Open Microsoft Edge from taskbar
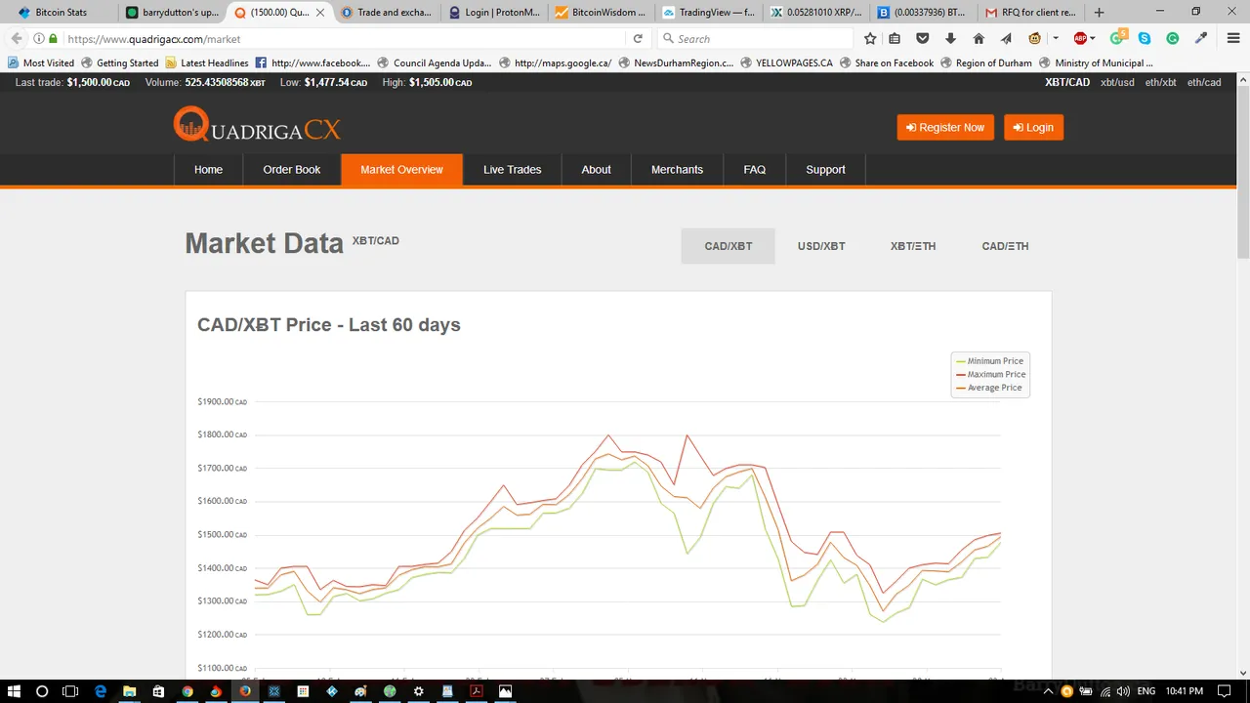The width and height of the screenshot is (1250, 703). pos(101,691)
